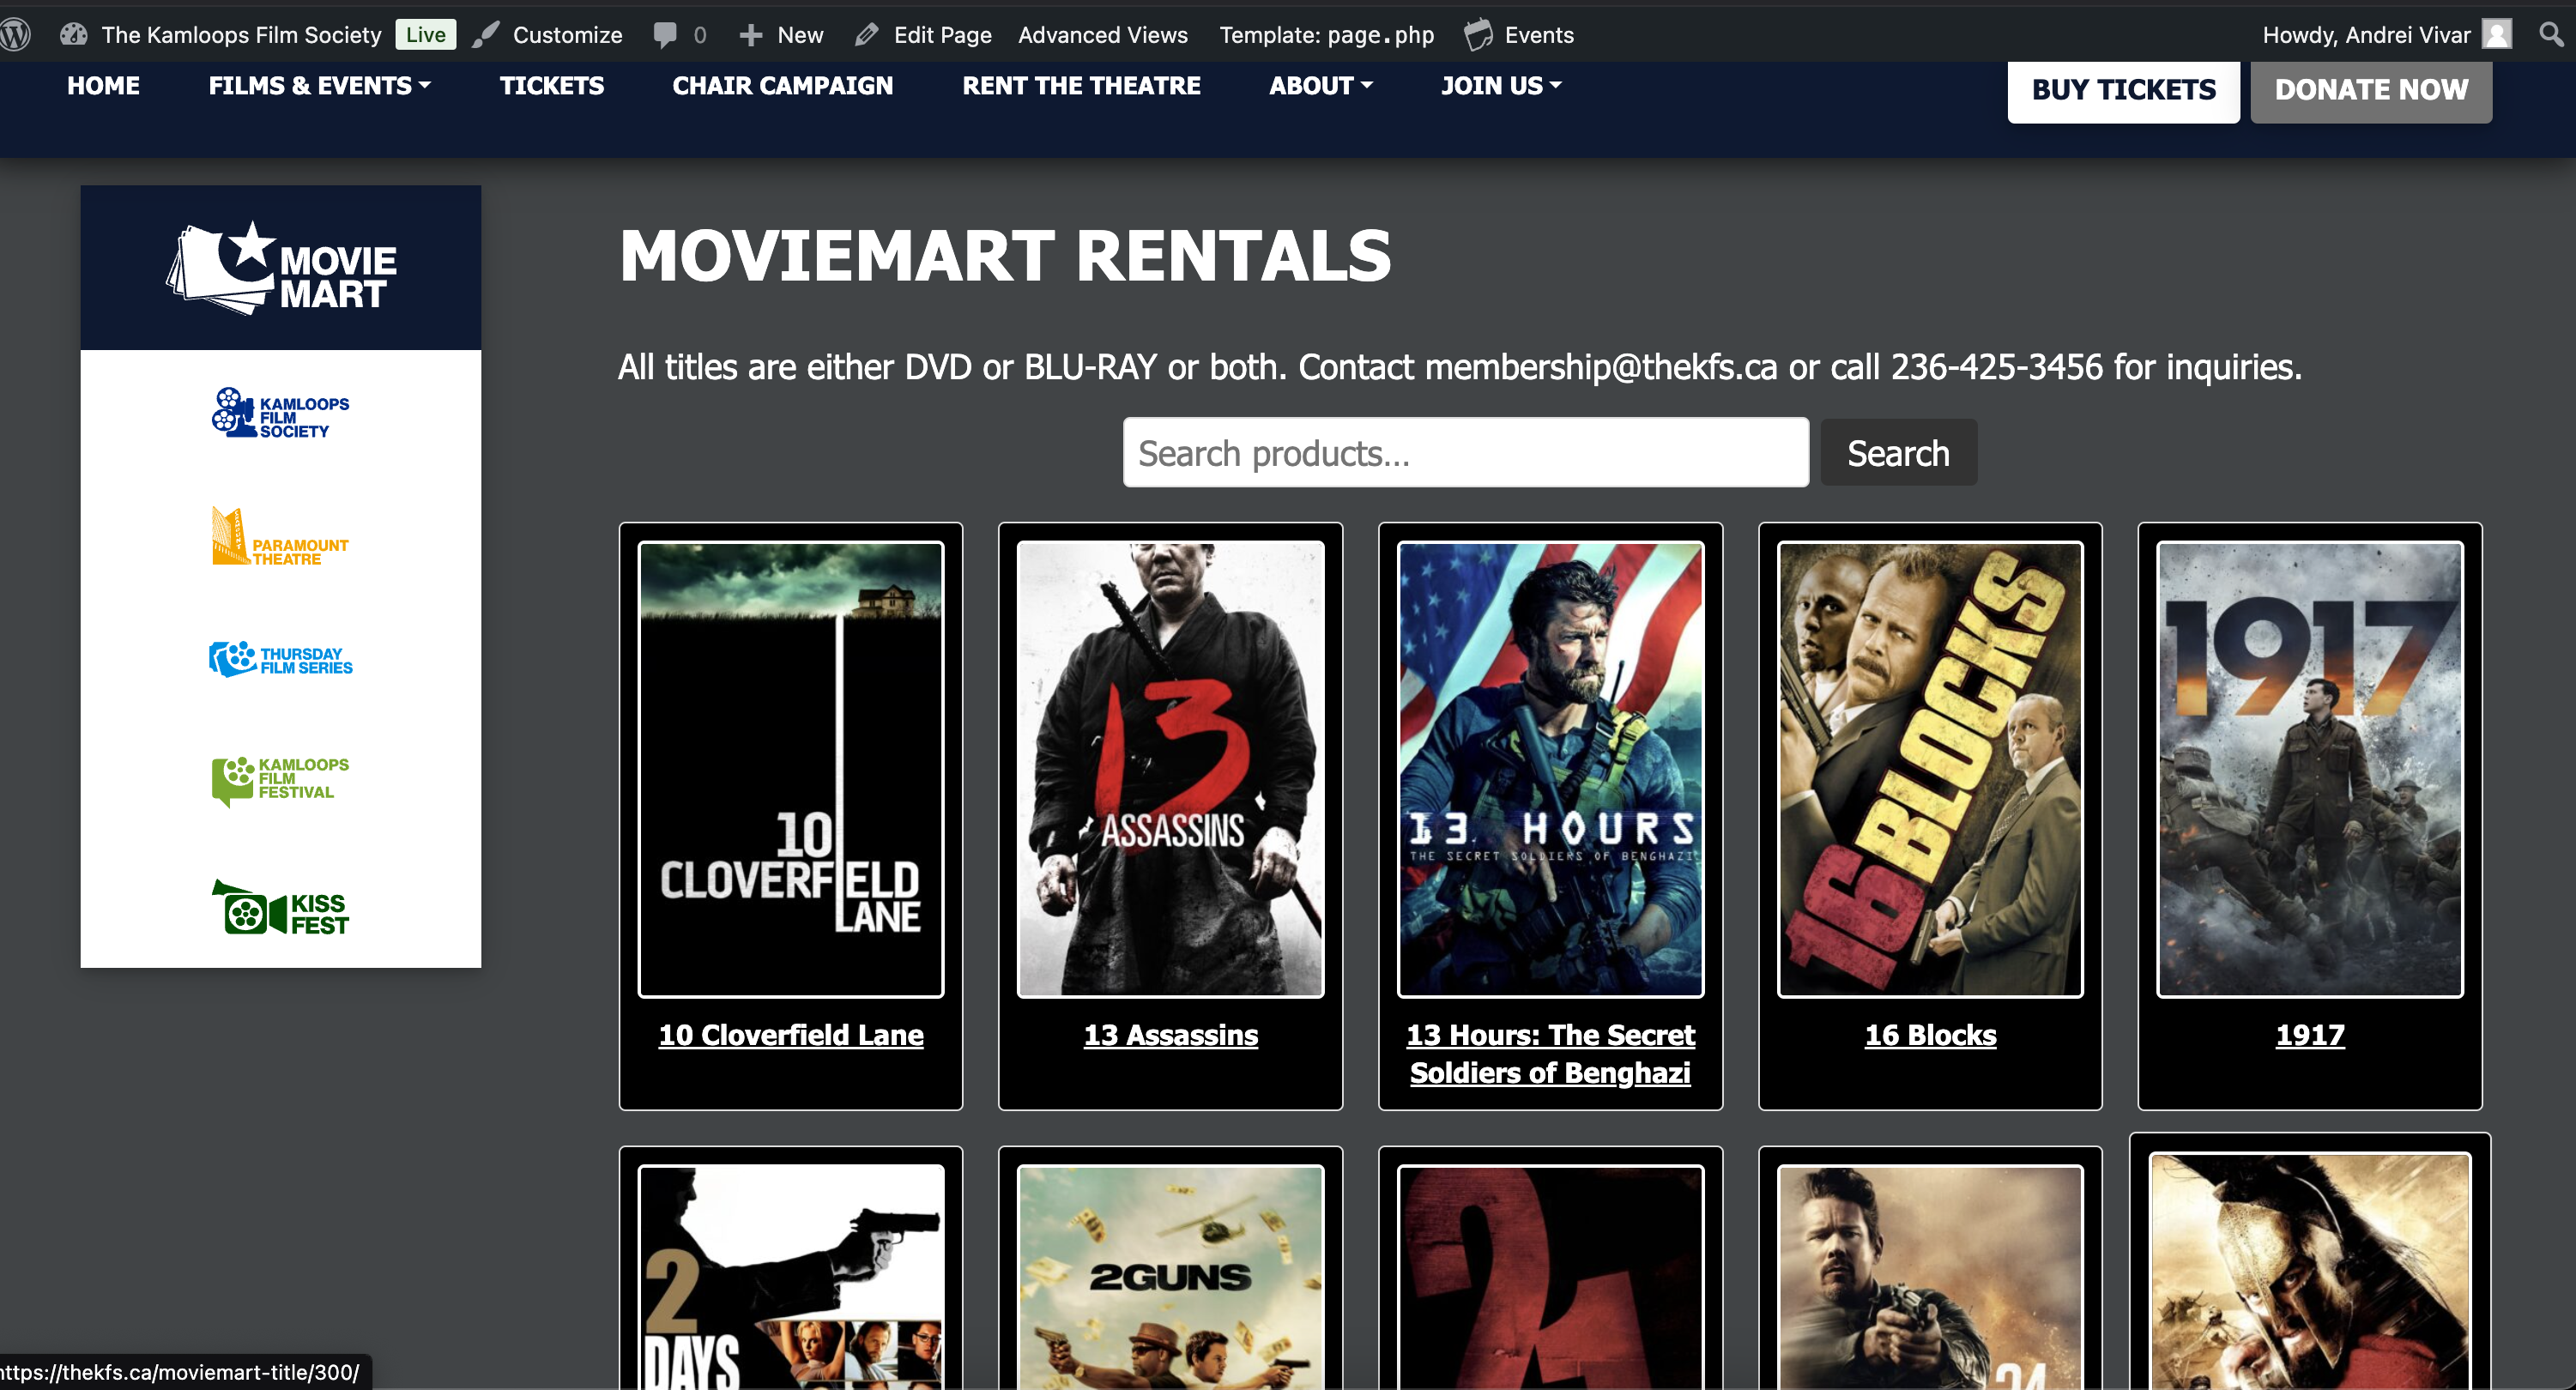The width and height of the screenshot is (2576, 1390).
Task: Follow the 1917 title link
Action: [2310, 1035]
